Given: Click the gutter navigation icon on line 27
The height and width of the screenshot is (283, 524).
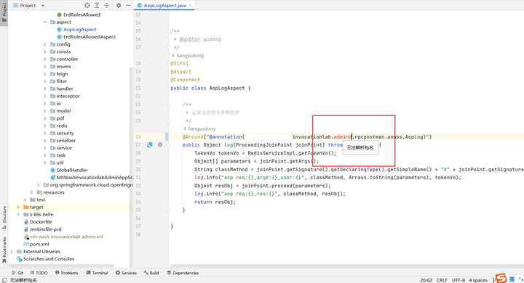Looking at the screenshot, I should [150, 144].
